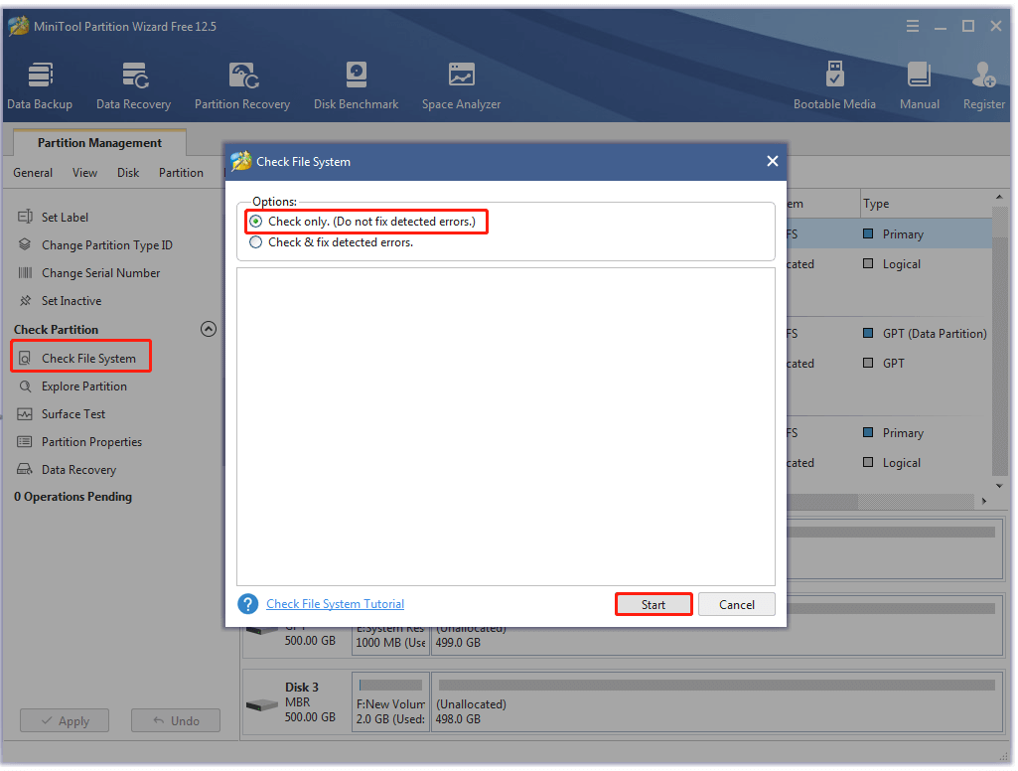Image resolution: width=1018 pixels, height=771 pixels.
Task: Collapse the Check Partition section
Action: pyautogui.click(x=209, y=329)
